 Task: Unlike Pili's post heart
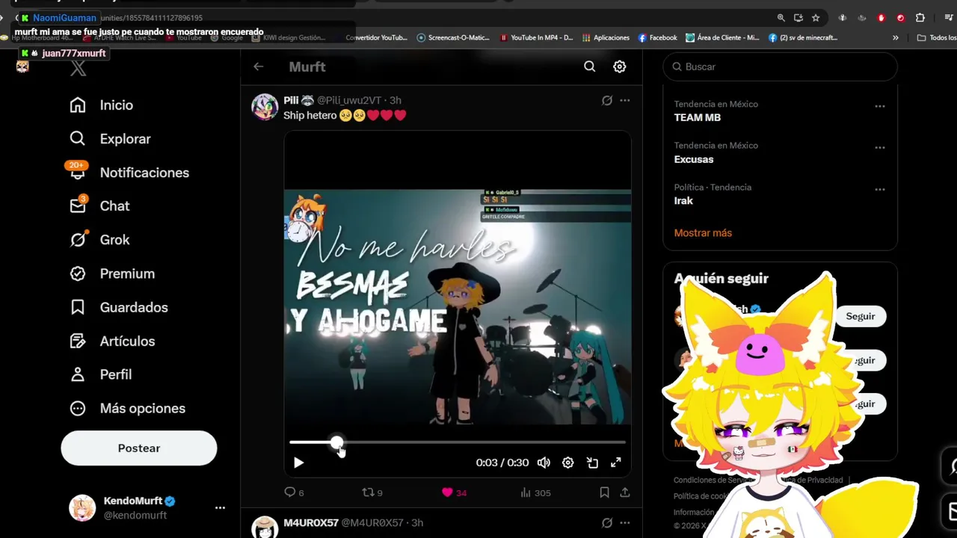[x=454, y=492]
